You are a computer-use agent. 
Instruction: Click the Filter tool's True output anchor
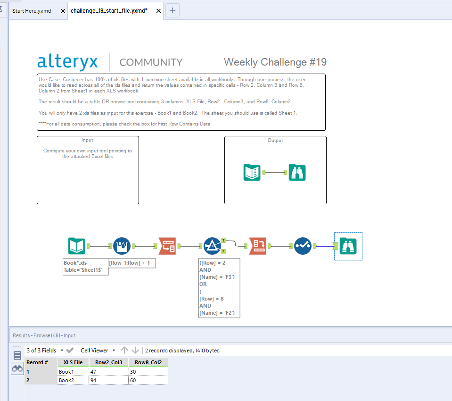(224, 240)
